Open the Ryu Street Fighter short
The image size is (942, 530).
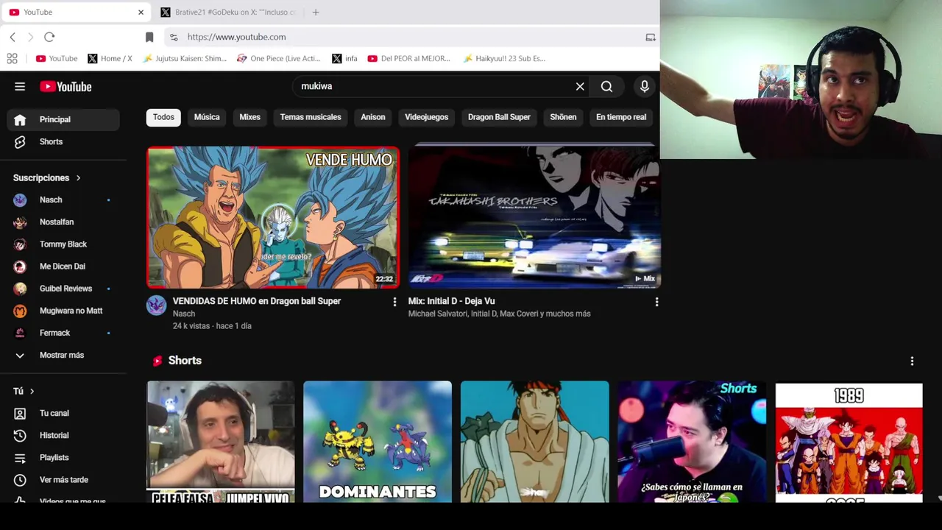coord(534,442)
